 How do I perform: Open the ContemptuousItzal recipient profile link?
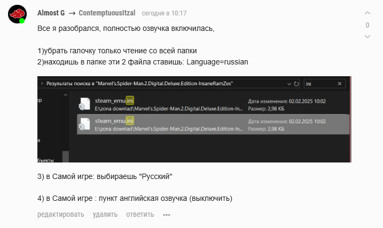[x=107, y=12]
